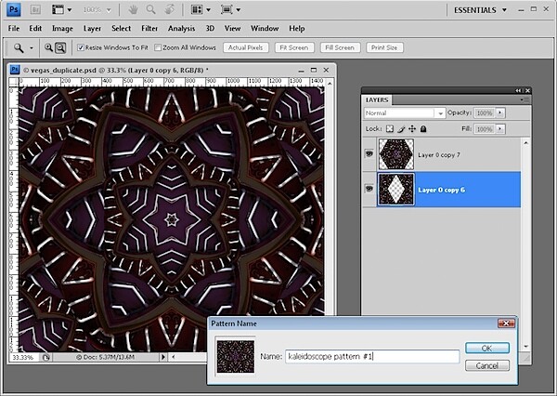The height and width of the screenshot is (396, 557).
Task: Confirm pattern name with OK button
Action: 487,348
